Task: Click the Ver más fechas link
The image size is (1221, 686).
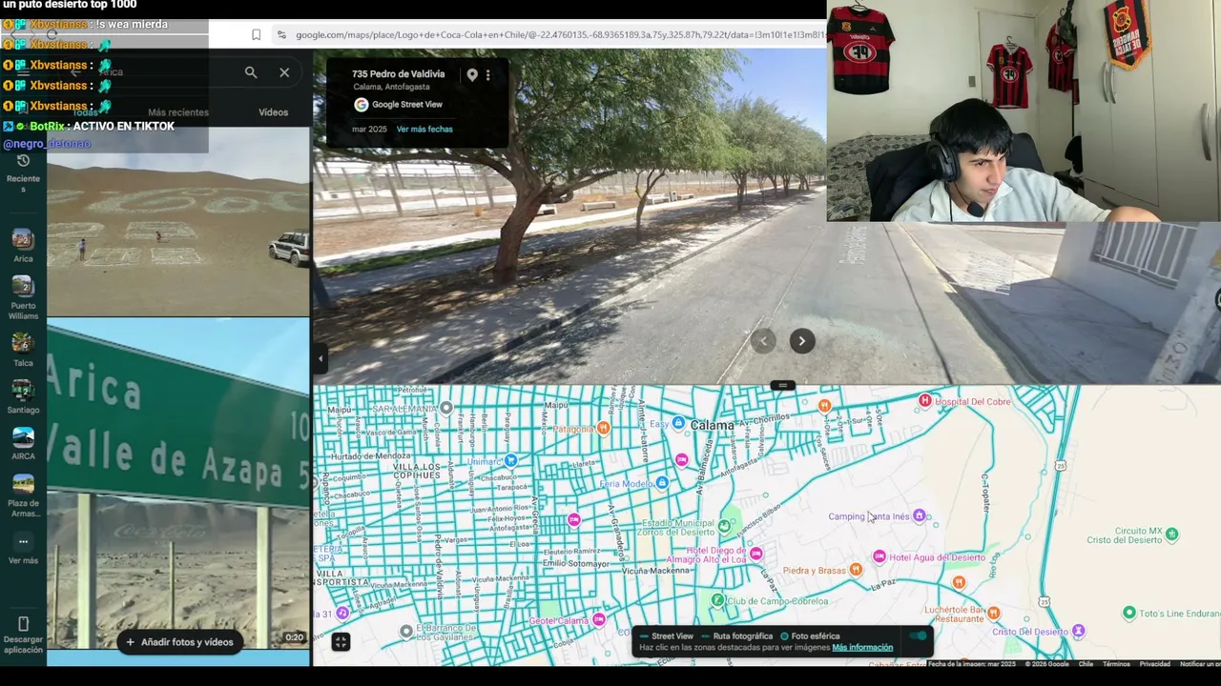Action: [x=424, y=129]
